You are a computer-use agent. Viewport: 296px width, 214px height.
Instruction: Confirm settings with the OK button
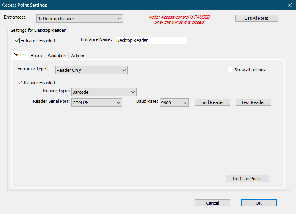259,203
